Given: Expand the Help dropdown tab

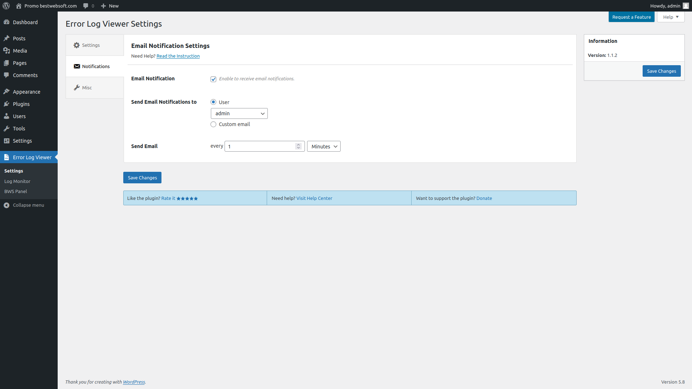Looking at the screenshot, I should coord(670,17).
